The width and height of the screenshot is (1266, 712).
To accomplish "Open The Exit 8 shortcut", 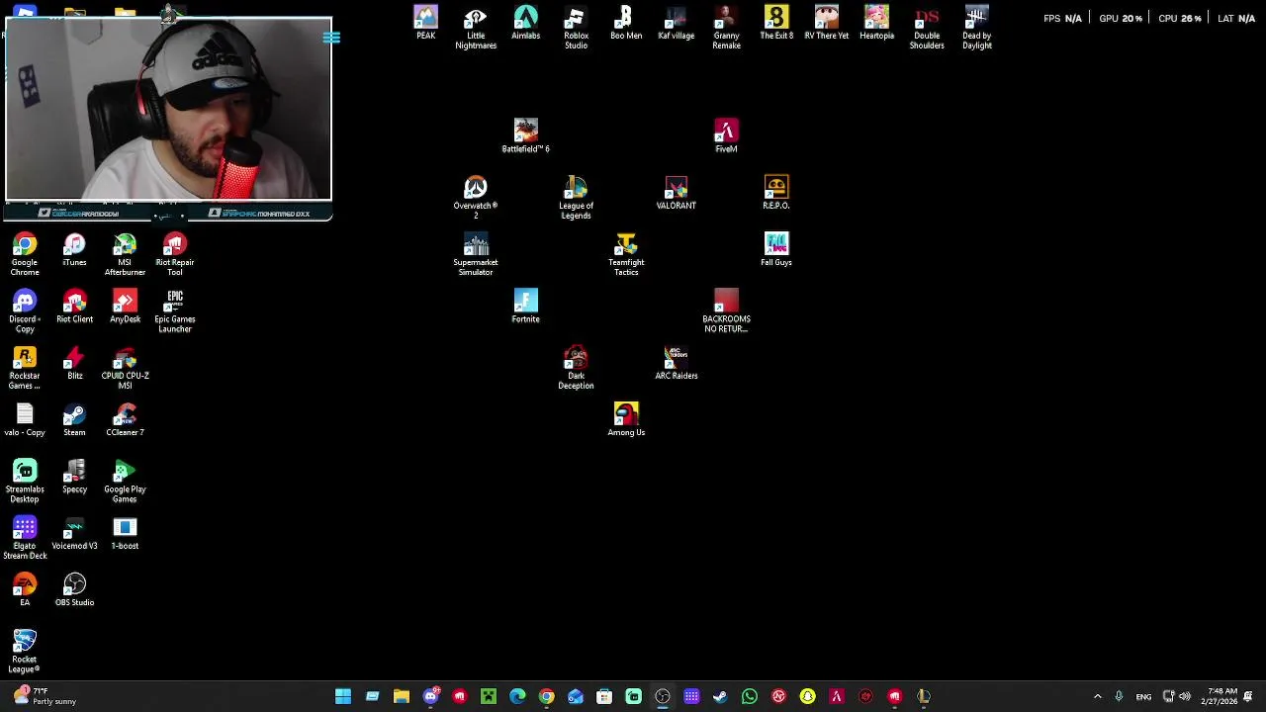I will click(776, 23).
